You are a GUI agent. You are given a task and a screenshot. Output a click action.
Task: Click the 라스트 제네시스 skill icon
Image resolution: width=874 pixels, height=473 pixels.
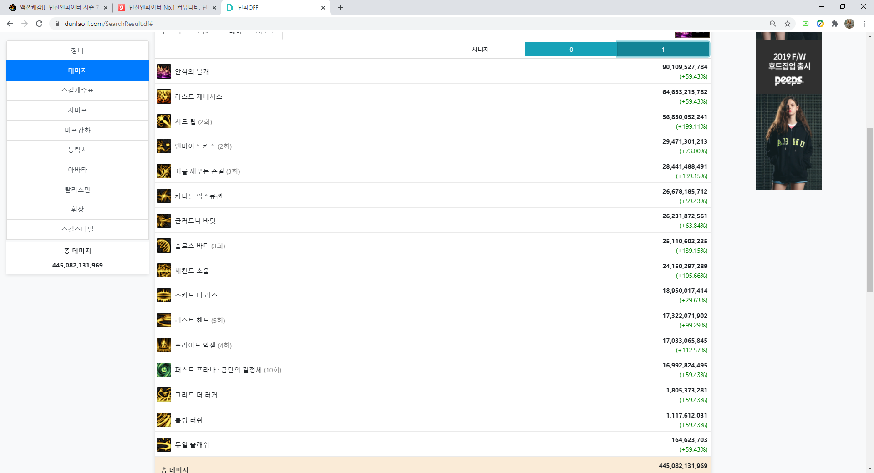point(163,96)
